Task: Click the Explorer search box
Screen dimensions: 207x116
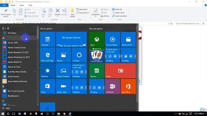Action: click(190, 24)
